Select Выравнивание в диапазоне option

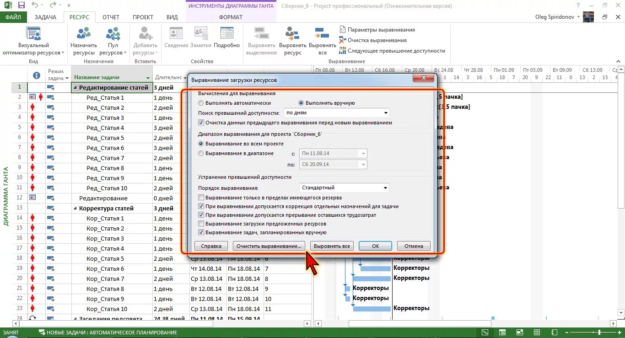click(201, 153)
